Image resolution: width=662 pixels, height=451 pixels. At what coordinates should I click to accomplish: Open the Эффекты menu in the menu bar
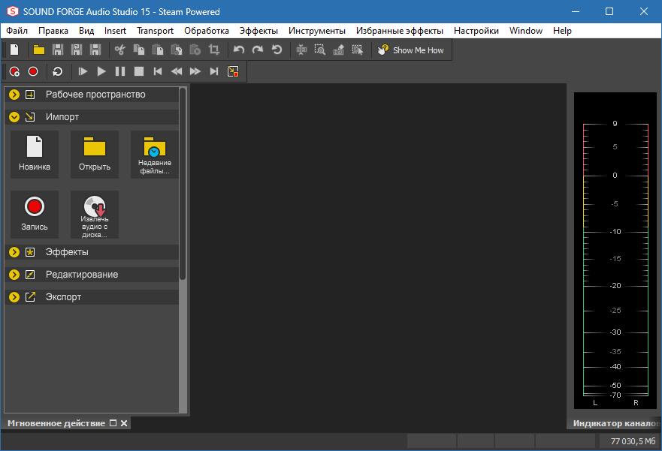point(258,31)
